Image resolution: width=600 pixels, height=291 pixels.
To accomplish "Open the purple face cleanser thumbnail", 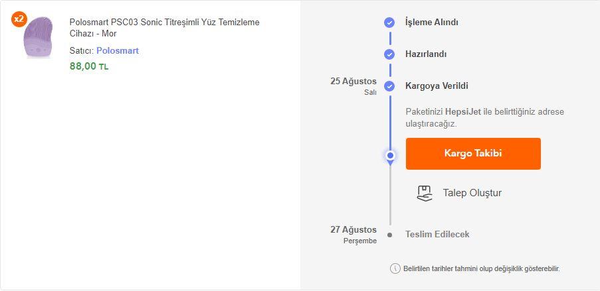I will (37, 37).
